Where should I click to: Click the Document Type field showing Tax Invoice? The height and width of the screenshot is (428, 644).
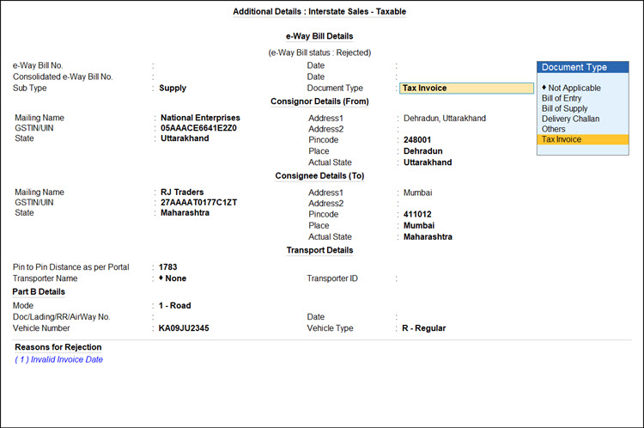pos(466,88)
